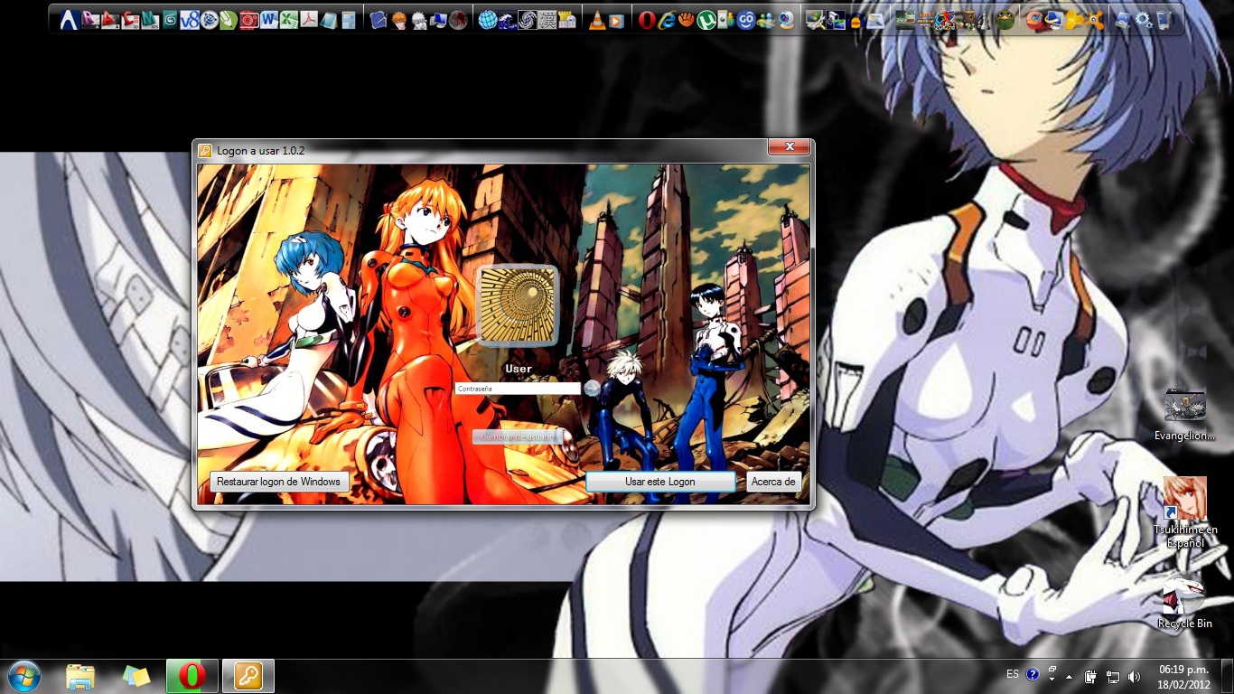Change the ES input language indicator
The image size is (1234, 694).
click(1013, 674)
